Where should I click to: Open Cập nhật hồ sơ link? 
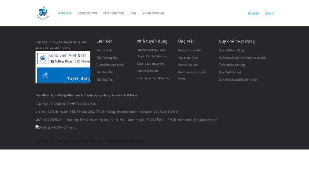tap(188, 58)
